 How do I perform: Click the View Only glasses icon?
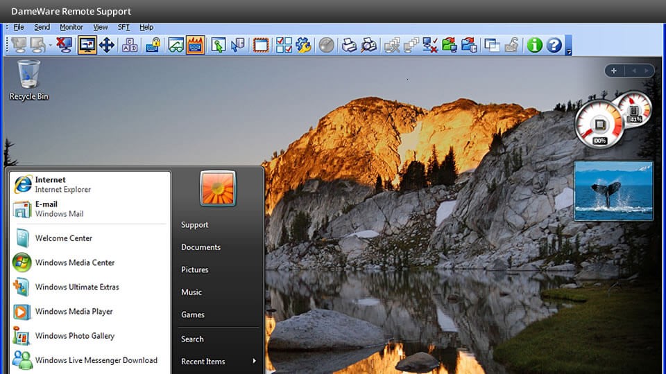[176, 45]
